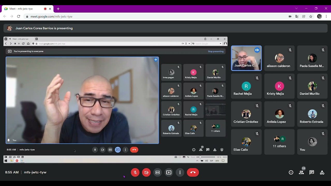Click Search Google field in shared screen
The height and width of the screenshot is (186, 331).
206,44
